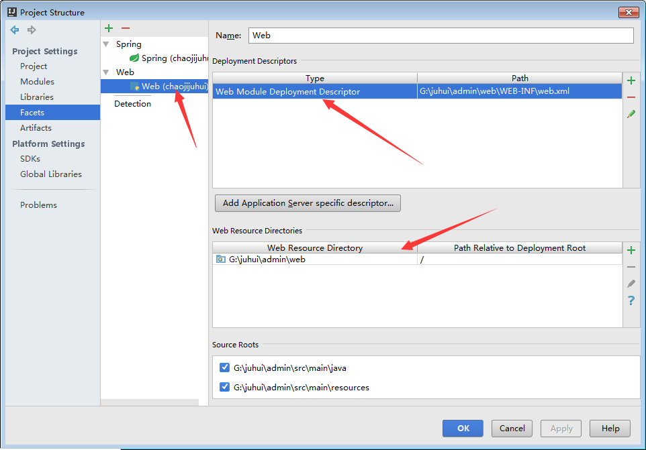Open the Artifacts settings page

click(36, 128)
